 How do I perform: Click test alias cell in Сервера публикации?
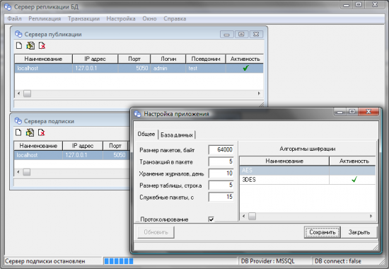206,68
